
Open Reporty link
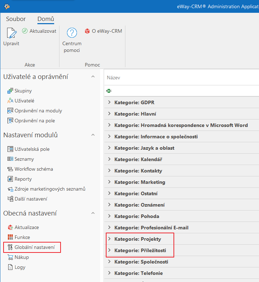click(x=23, y=179)
